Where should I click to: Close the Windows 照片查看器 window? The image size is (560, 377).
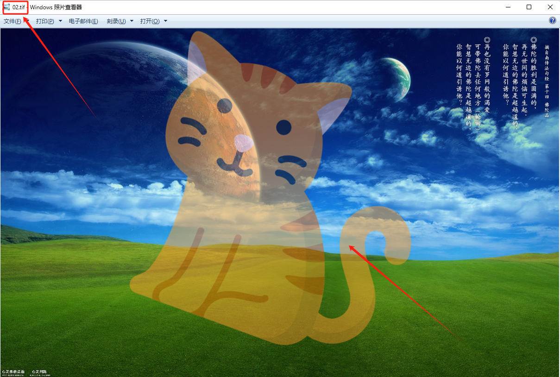550,7
